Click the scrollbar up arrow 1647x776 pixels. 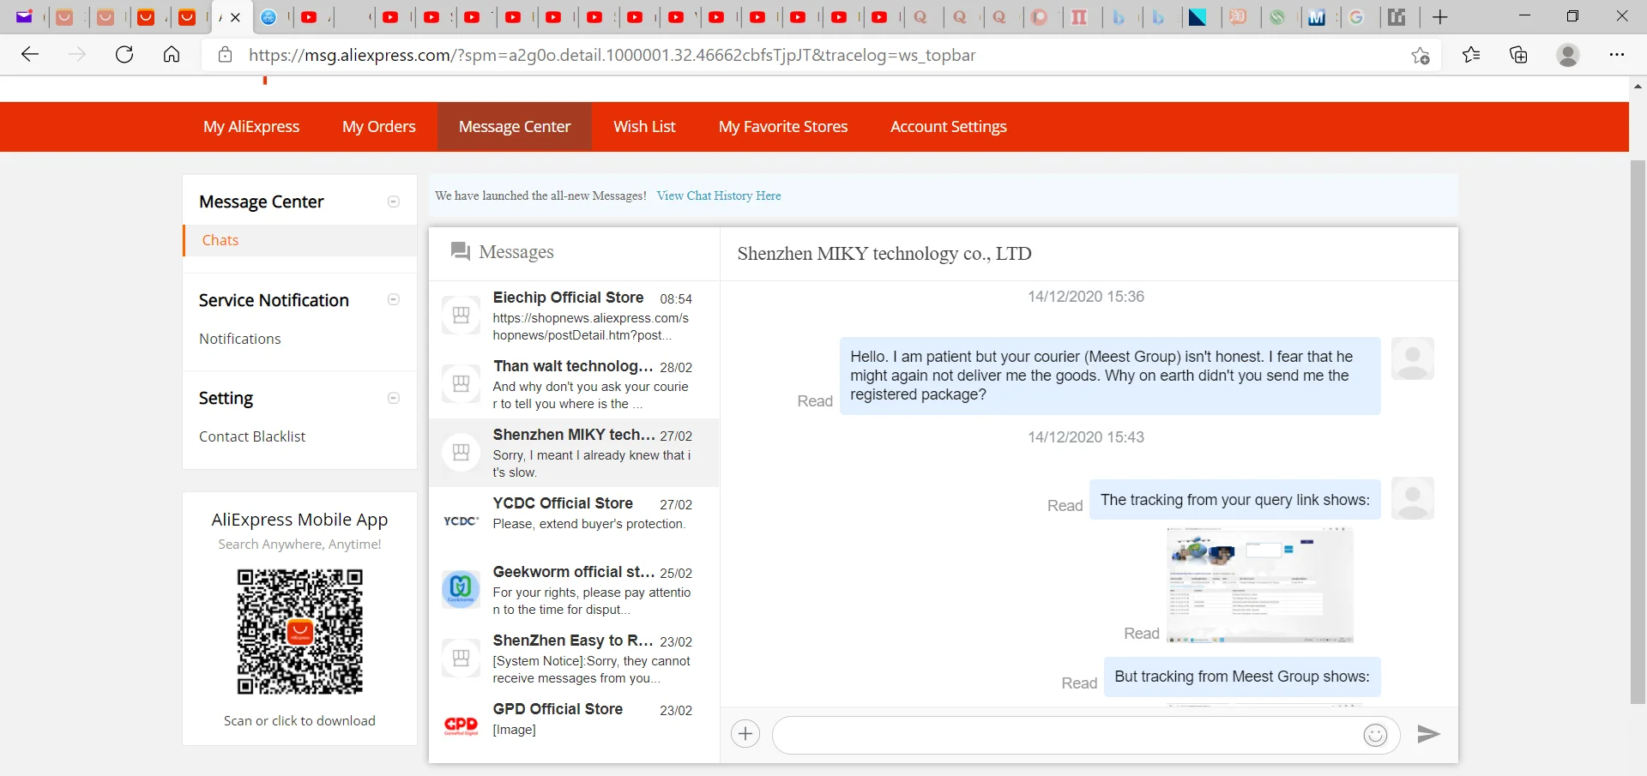coord(1638,86)
